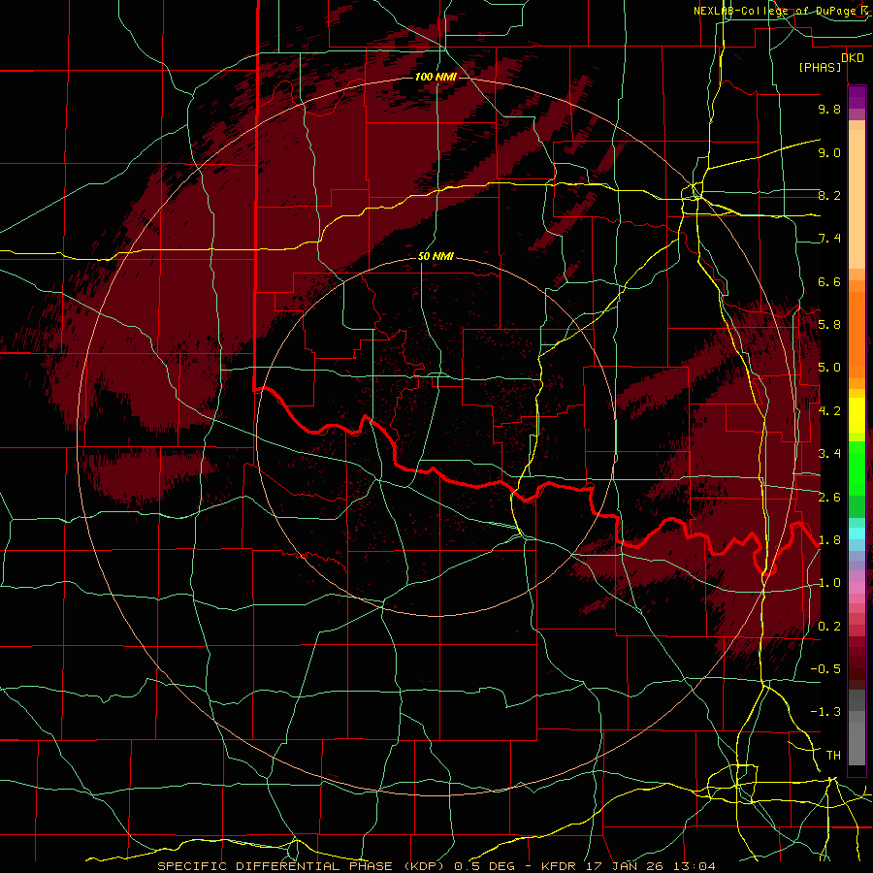Click the Specific Differential Phase (KDP) caption
Viewport: 873px width, 873px height.
point(303,866)
